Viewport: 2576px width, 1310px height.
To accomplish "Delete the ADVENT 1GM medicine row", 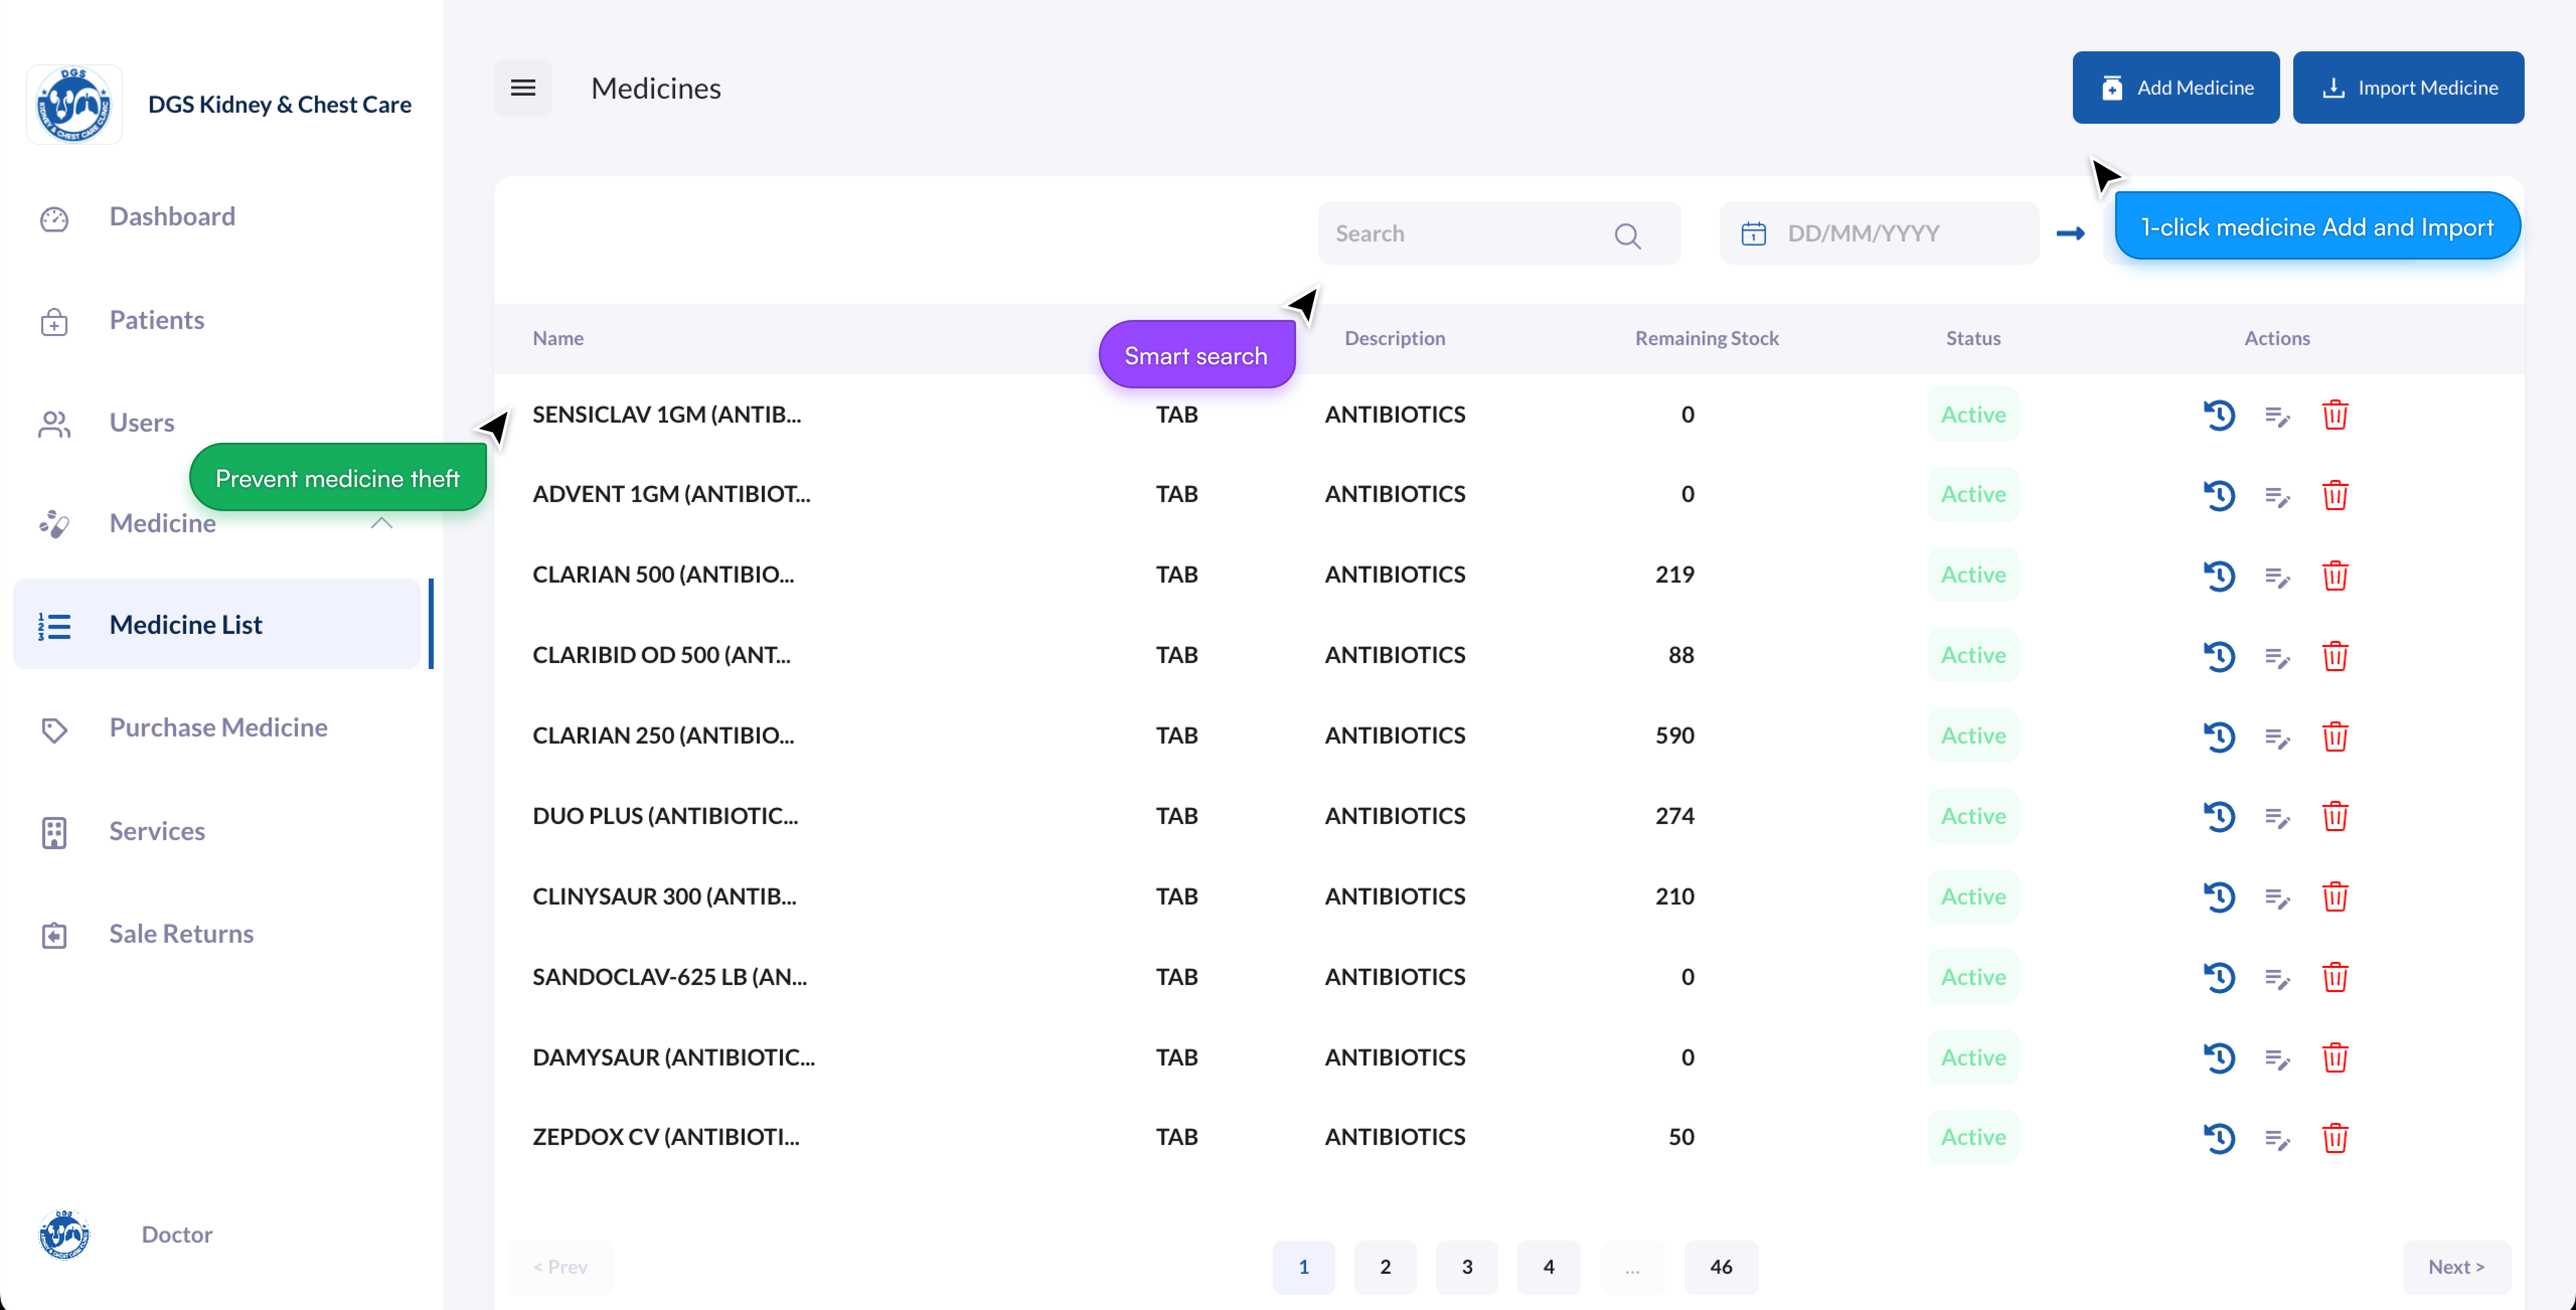I will pyautogui.click(x=2335, y=495).
